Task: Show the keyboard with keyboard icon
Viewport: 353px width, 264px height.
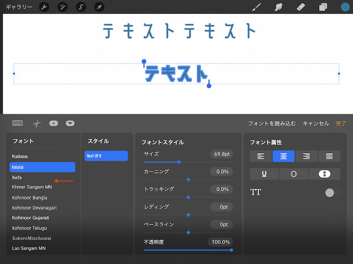Action: point(18,123)
